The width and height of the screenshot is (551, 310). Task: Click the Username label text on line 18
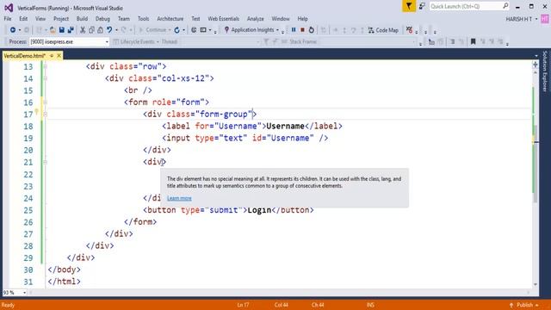[x=285, y=127]
